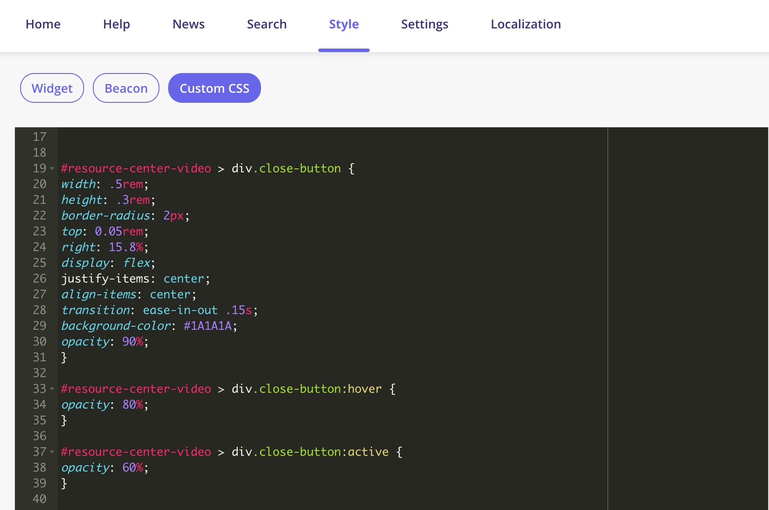Click the opacity 60% value
The width and height of the screenshot is (769, 510).
133,468
